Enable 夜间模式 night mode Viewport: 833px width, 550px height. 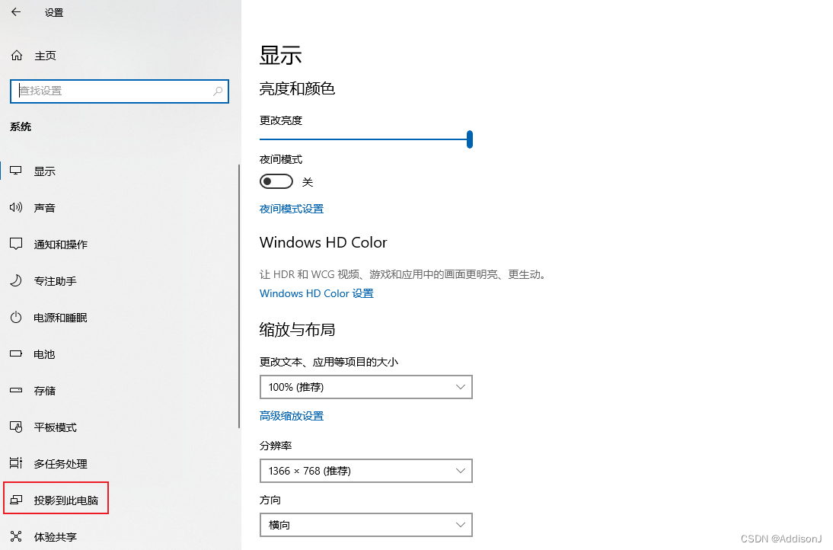pyautogui.click(x=276, y=181)
